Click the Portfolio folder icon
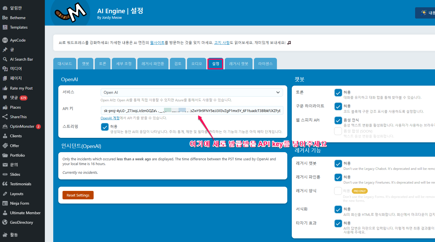Viewport: 435px width, 242px height. pyautogui.click(x=5, y=155)
